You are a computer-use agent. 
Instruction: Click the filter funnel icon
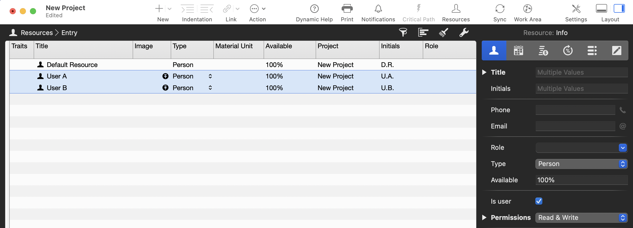pos(403,32)
